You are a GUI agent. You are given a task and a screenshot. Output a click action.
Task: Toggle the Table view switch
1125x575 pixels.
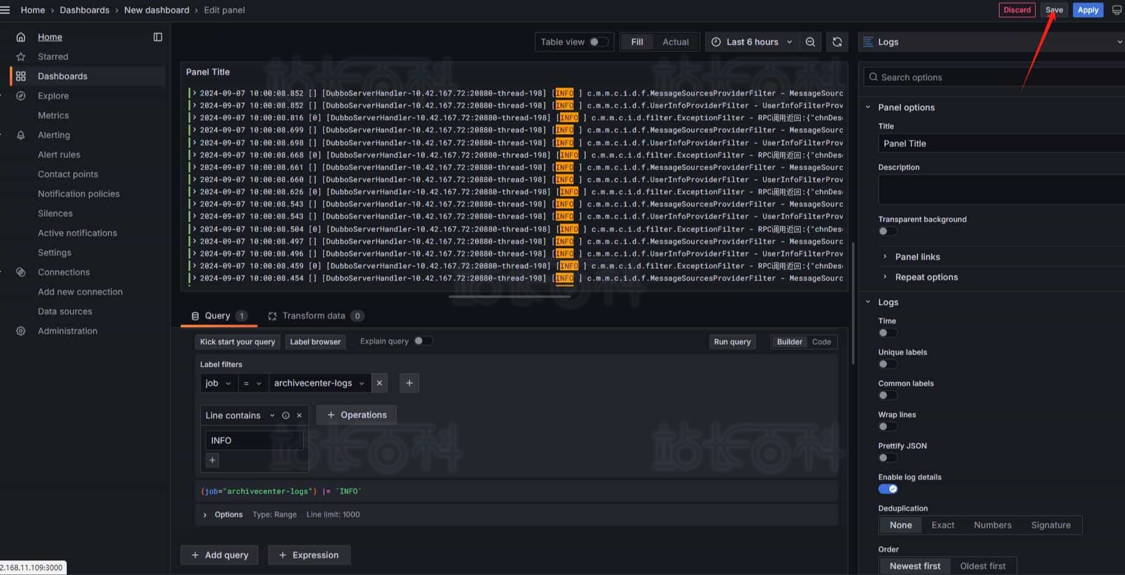pyautogui.click(x=597, y=42)
